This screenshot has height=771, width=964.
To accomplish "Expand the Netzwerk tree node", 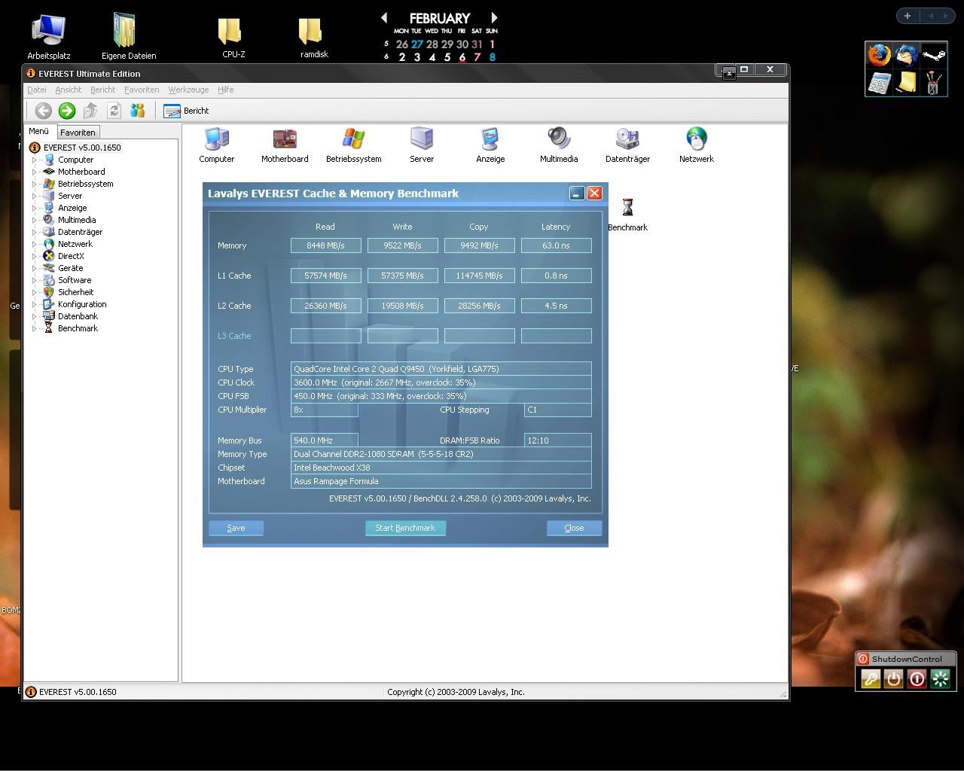I will pyautogui.click(x=35, y=244).
